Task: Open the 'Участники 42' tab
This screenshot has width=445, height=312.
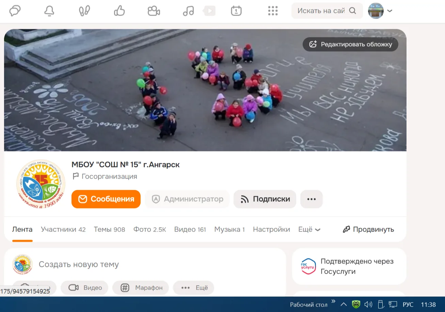Action: [x=63, y=230]
